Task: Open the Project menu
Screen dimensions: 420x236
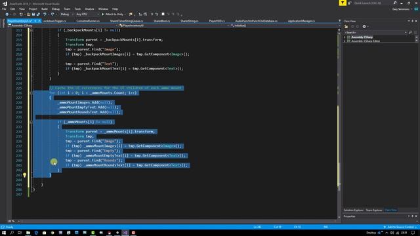Action: click(33, 9)
